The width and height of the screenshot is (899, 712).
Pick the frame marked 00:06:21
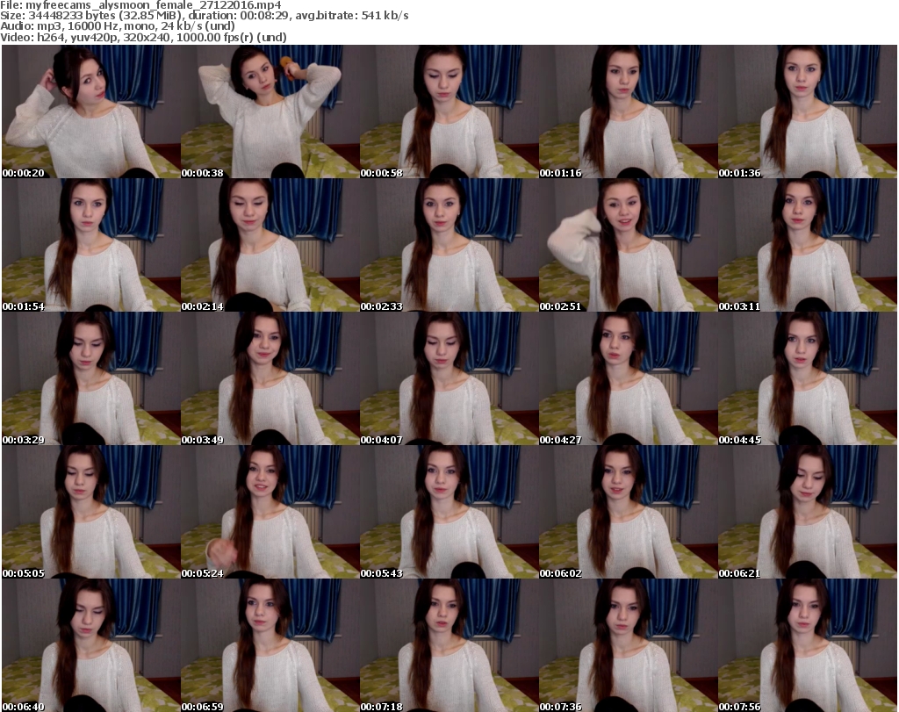click(x=808, y=513)
